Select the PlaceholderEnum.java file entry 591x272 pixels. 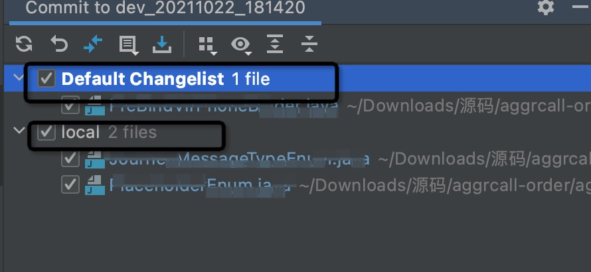[201, 185]
